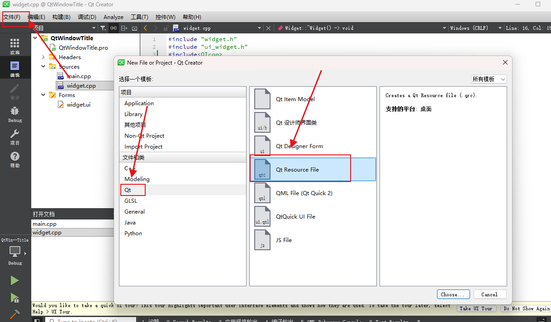Image resolution: width=551 pixels, height=322 pixels.
Task: Go forward with the editor forward arrow
Action: (x=156, y=28)
